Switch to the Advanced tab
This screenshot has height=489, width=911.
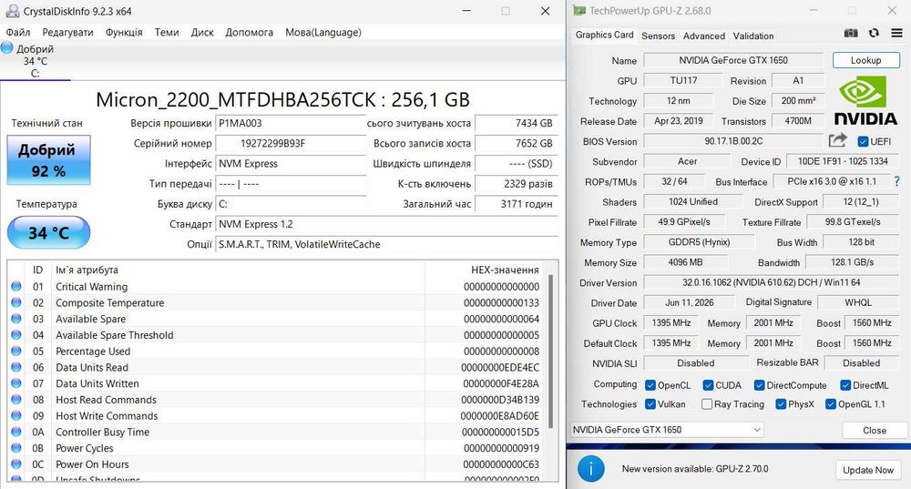tap(704, 36)
